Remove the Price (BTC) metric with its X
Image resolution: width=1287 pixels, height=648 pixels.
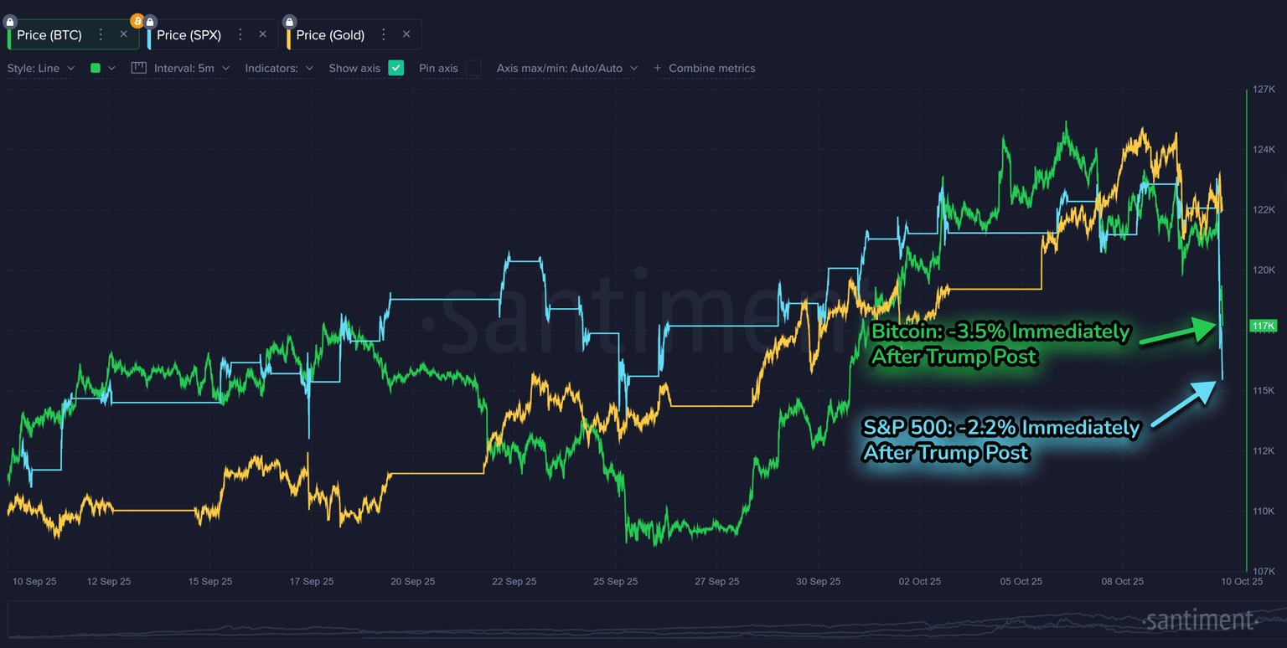pyautogui.click(x=124, y=34)
